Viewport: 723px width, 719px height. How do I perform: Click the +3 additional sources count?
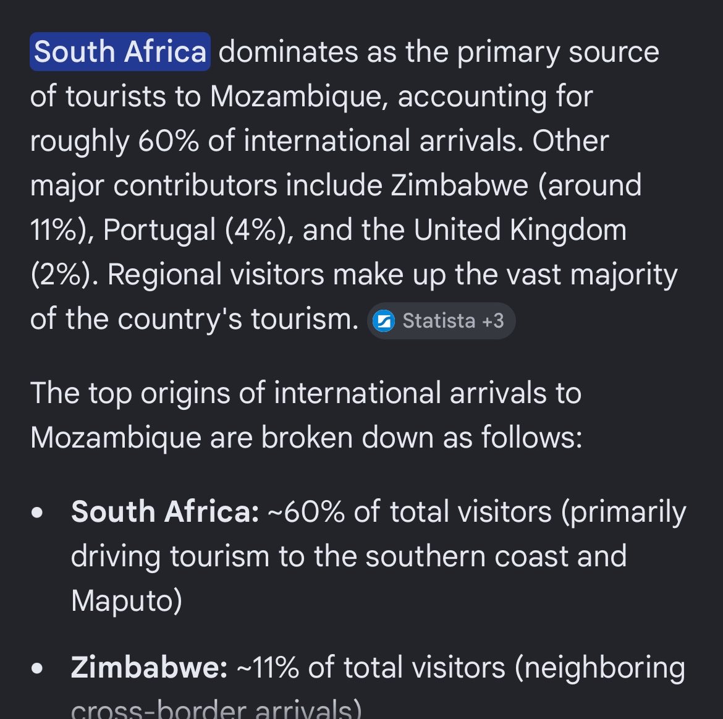pos(493,321)
